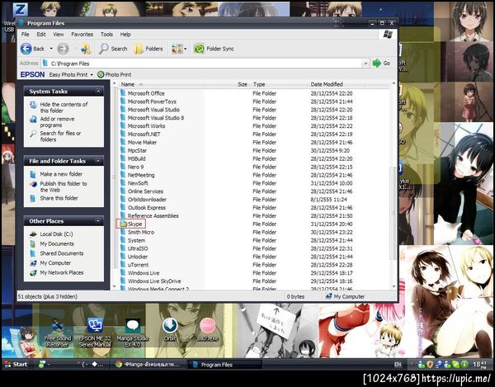Image resolution: width=495 pixels, height=387 pixels.
Task: Sort by the Size column header
Action: pyautogui.click(x=227, y=84)
